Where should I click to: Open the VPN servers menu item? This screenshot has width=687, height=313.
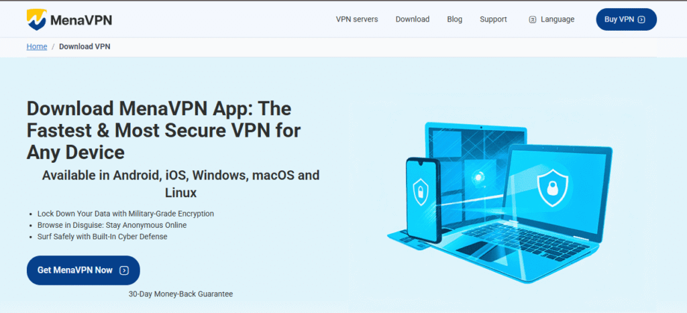coord(357,19)
